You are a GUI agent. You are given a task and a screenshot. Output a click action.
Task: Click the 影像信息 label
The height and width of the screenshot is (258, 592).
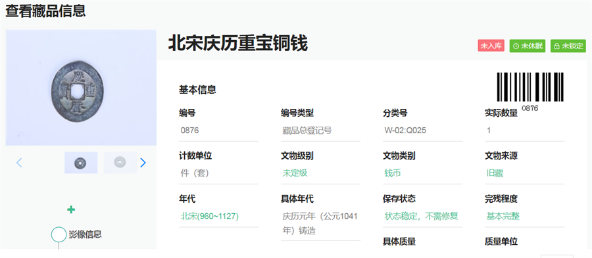(x=86, y=234)
